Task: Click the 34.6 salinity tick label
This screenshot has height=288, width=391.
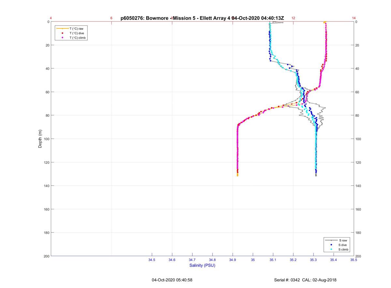Action: tap(172, 260)
